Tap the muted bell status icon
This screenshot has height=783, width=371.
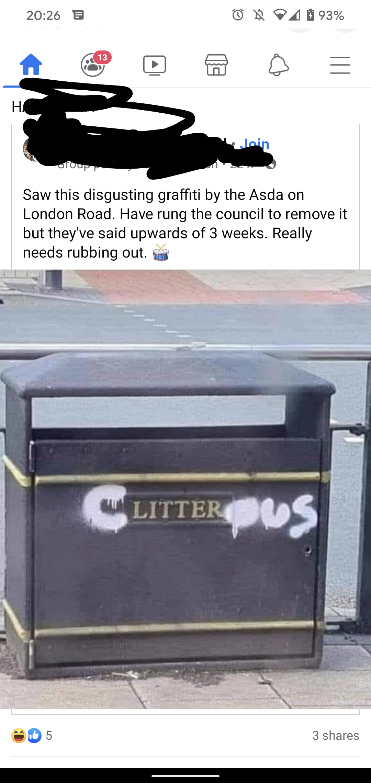tap(259, 15)
